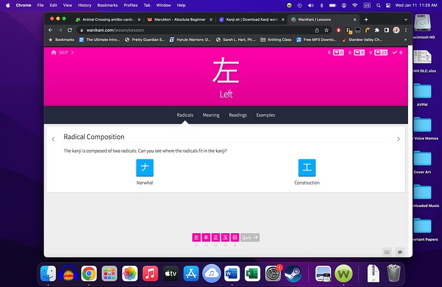Open the Construction radical tile
442x287 pixels.
tap(307, 167)
